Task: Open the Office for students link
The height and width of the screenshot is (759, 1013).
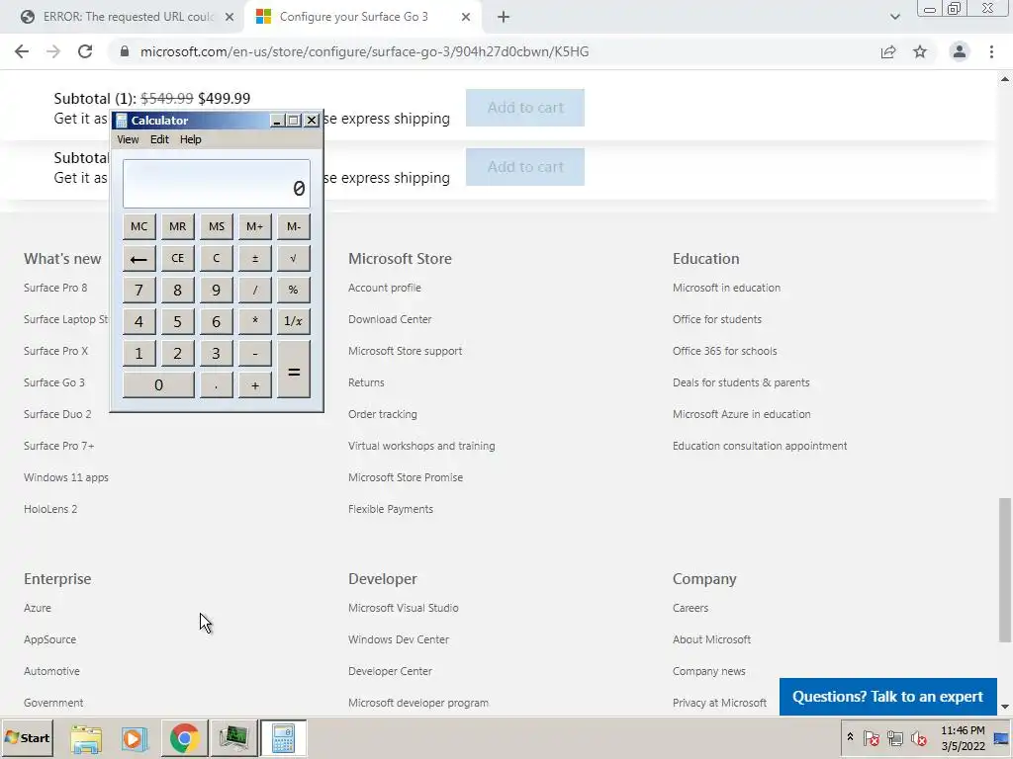Action: click(x=717, y=319)
